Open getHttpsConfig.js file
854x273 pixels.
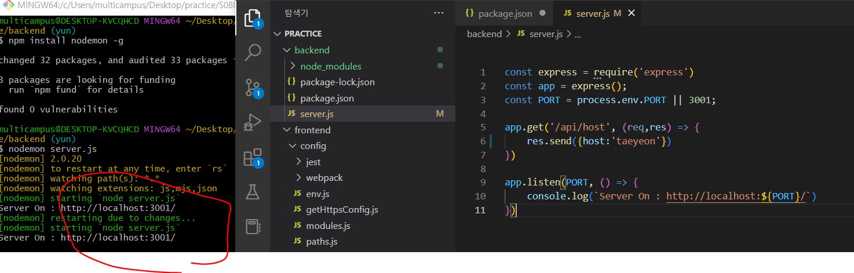[x=342, y=210]
